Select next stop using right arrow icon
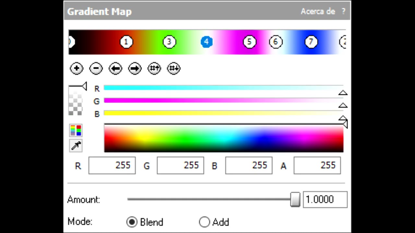The image size is (415, 233). click(x=135, y=69)
